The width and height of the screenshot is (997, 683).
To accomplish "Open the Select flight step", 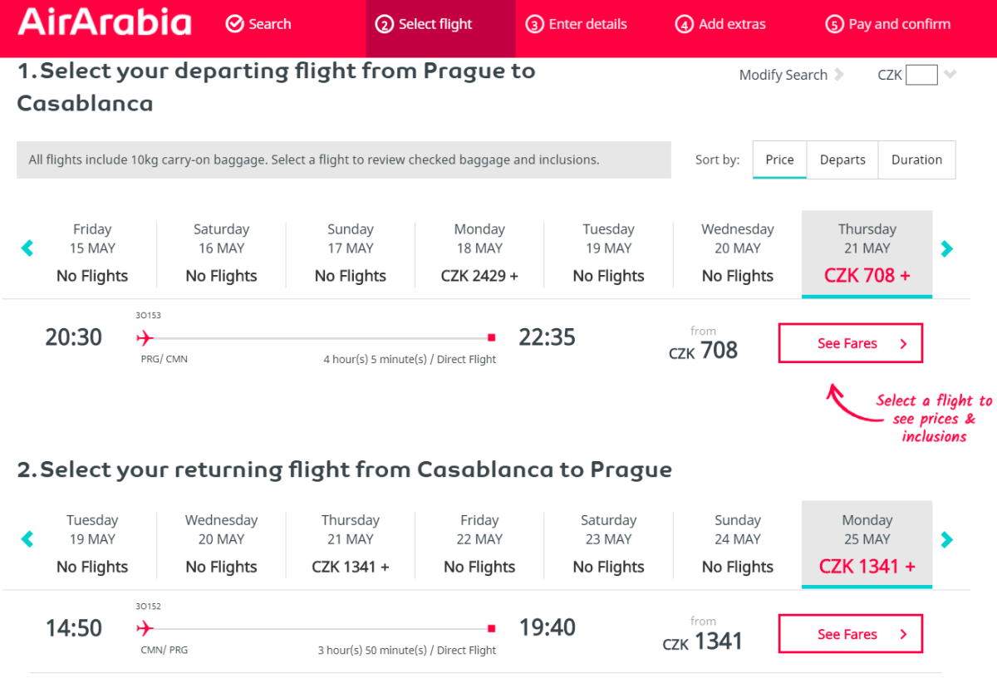I will 425,24.
